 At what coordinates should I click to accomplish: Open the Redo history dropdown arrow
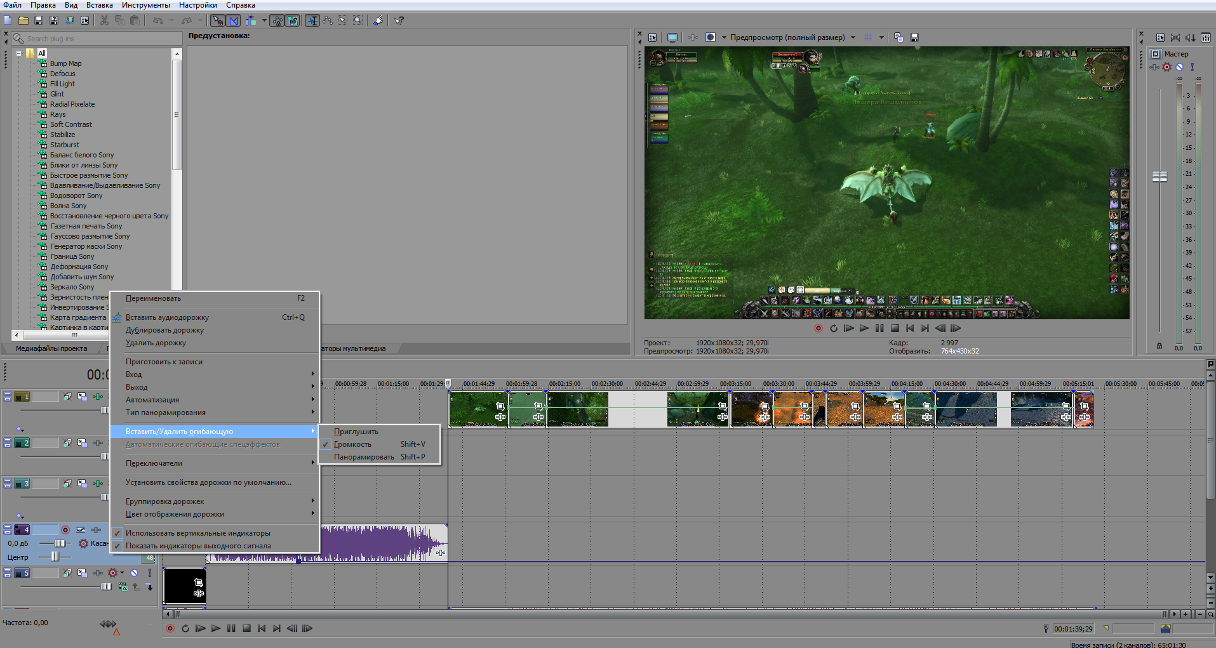(x=200, y=20)
